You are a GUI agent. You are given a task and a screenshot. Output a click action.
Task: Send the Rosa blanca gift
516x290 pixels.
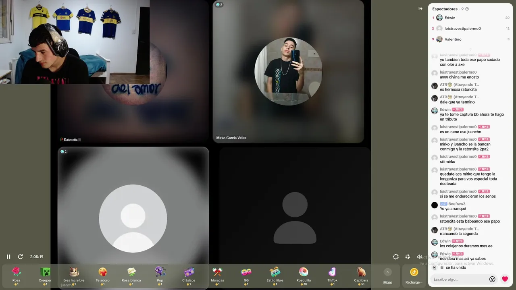(x=131, y=276)
